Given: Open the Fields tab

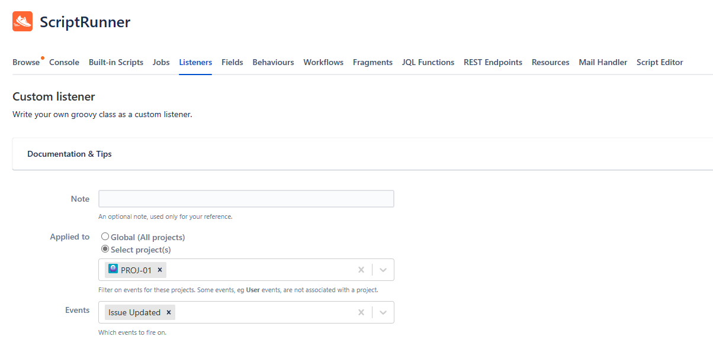Looking at the screenshot, I should [x=232, y=62].
